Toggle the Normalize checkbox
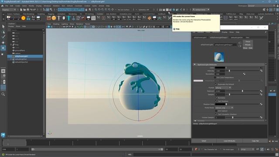Viewport: 279px width, 157px height. (x=216, y=98)
